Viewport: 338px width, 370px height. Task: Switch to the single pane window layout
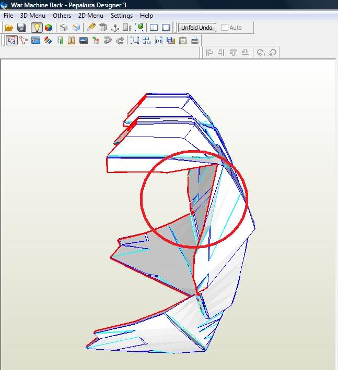click(166, 28)
